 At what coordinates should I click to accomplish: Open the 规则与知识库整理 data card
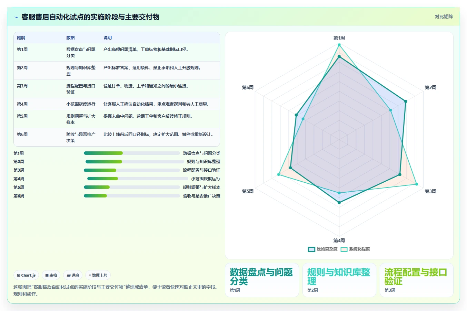point(339,280)
